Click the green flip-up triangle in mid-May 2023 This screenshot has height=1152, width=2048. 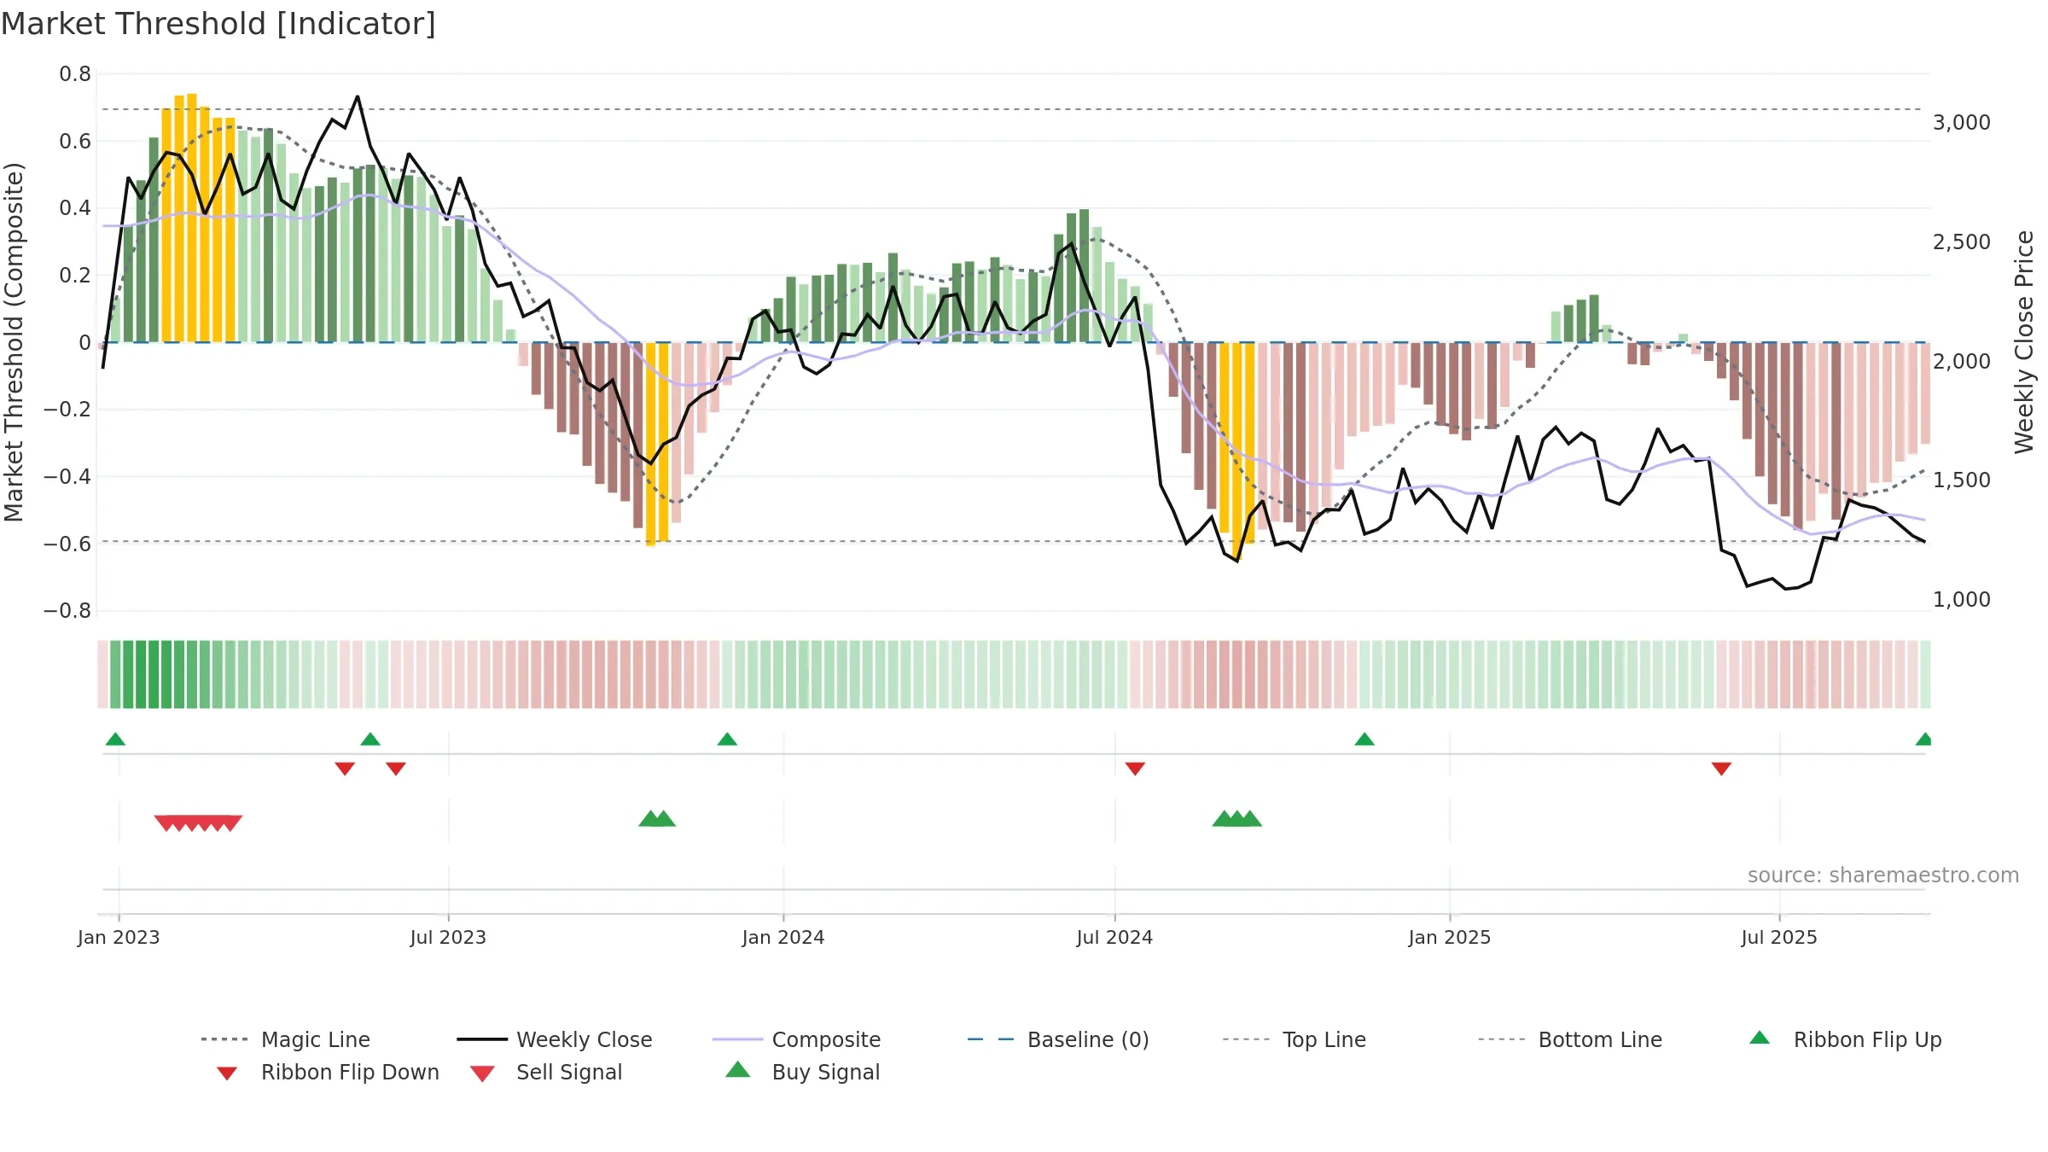370,739
